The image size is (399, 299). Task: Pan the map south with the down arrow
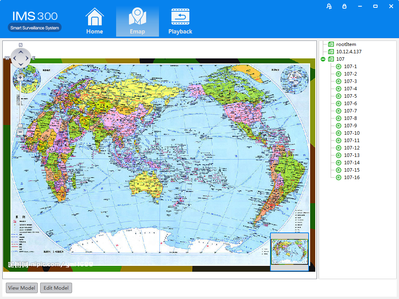pyautogui.click(x=21, y=65)
